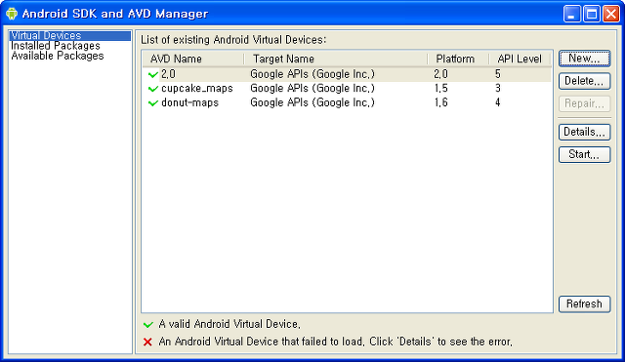Minimize the AVD Manager window
The height and width of the screenshot is (362, 625).
[x=572, y=14]
